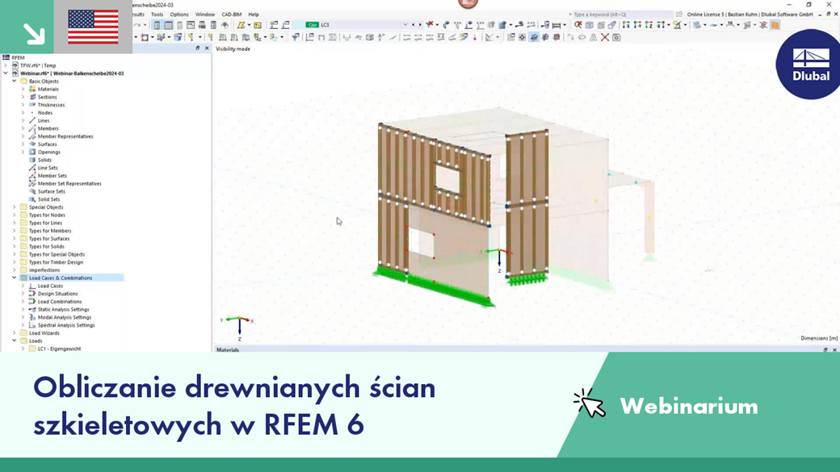
Task: Toggle the Navigator panel toolbar button
Action: click(157, 25)
